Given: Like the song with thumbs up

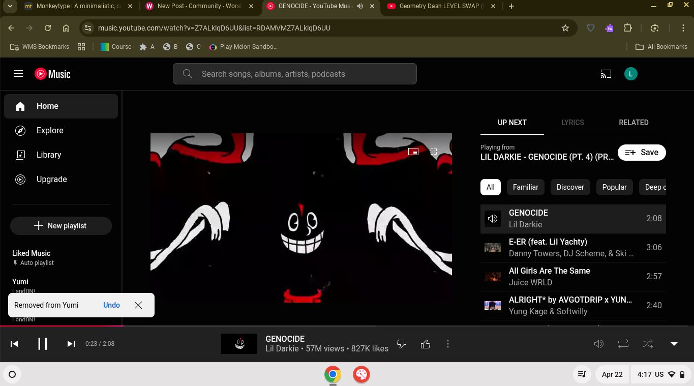Looking at the screenshot, I should 426,344.
